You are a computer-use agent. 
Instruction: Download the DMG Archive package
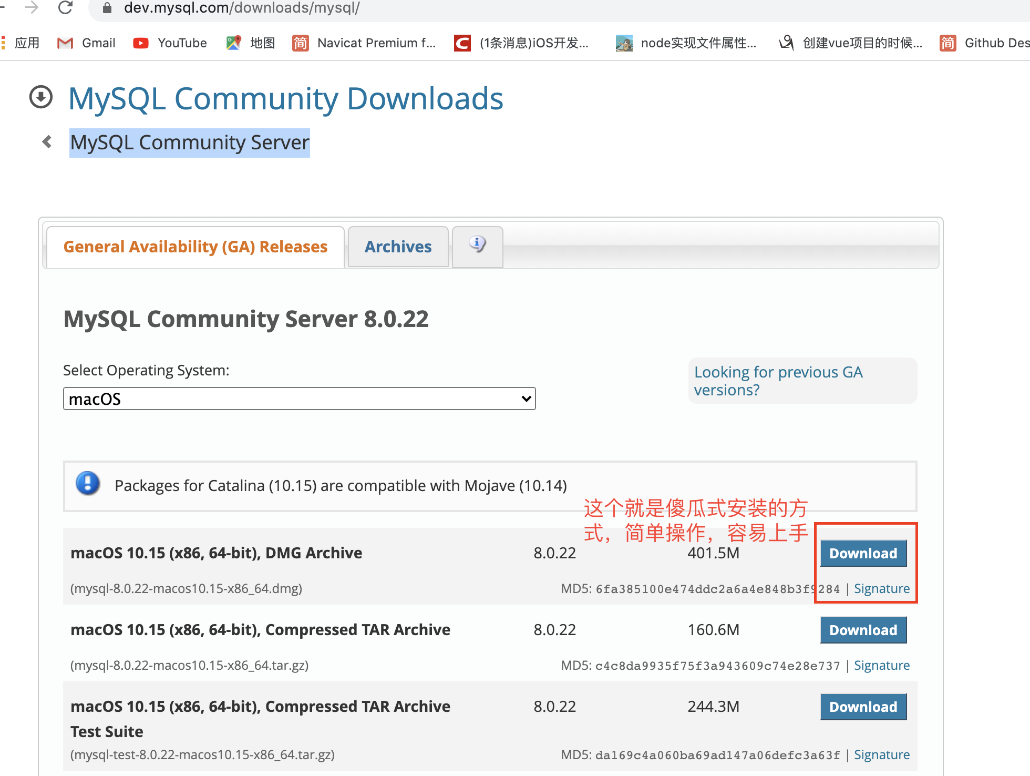[x=863, y=554]
